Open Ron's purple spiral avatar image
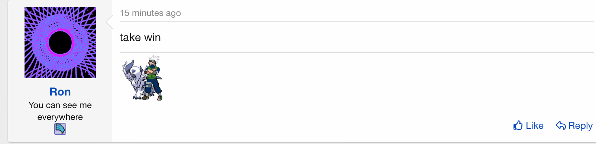Image resolution: width=596 pixels, height=144 pixels. pyautogui.click(x=60, y=43)
